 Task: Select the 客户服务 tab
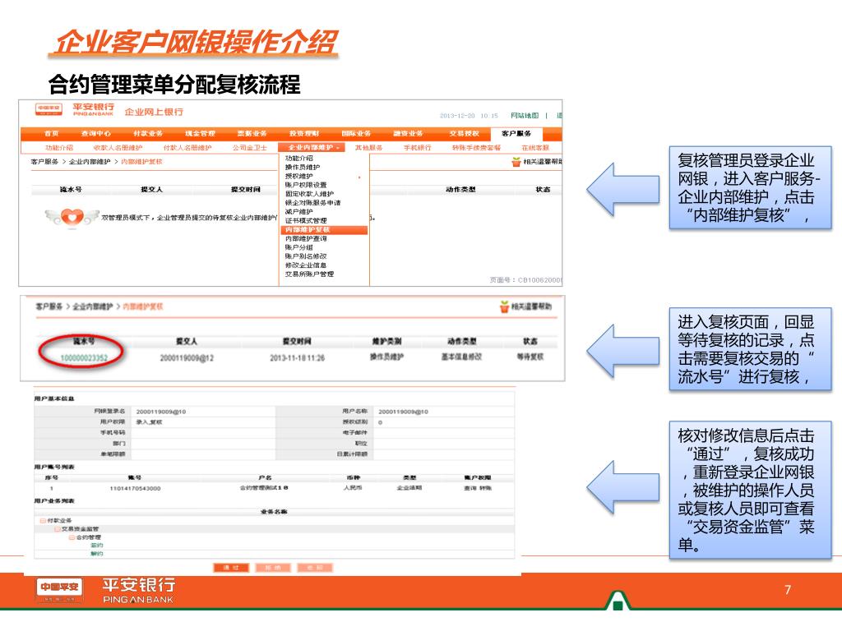click(516, 134)
